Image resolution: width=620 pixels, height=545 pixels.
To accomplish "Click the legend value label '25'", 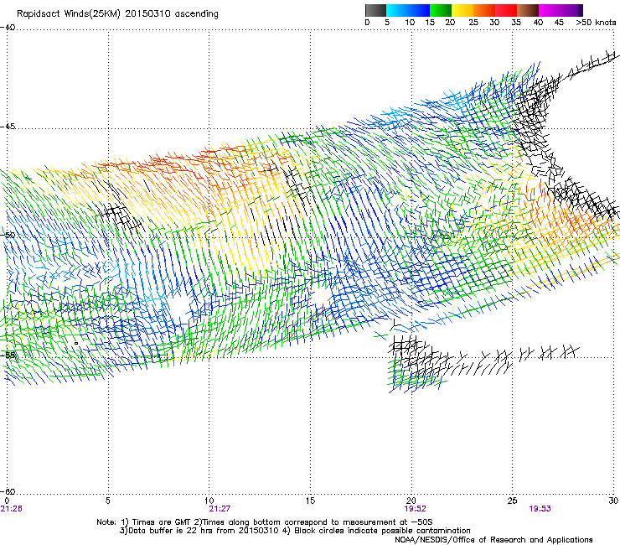I will (473, 23).
